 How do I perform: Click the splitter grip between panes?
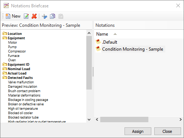[x=93, y=72]
